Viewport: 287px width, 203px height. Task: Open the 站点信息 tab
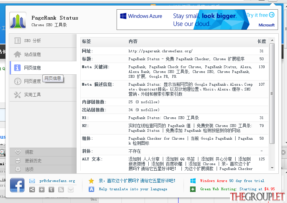43,54
